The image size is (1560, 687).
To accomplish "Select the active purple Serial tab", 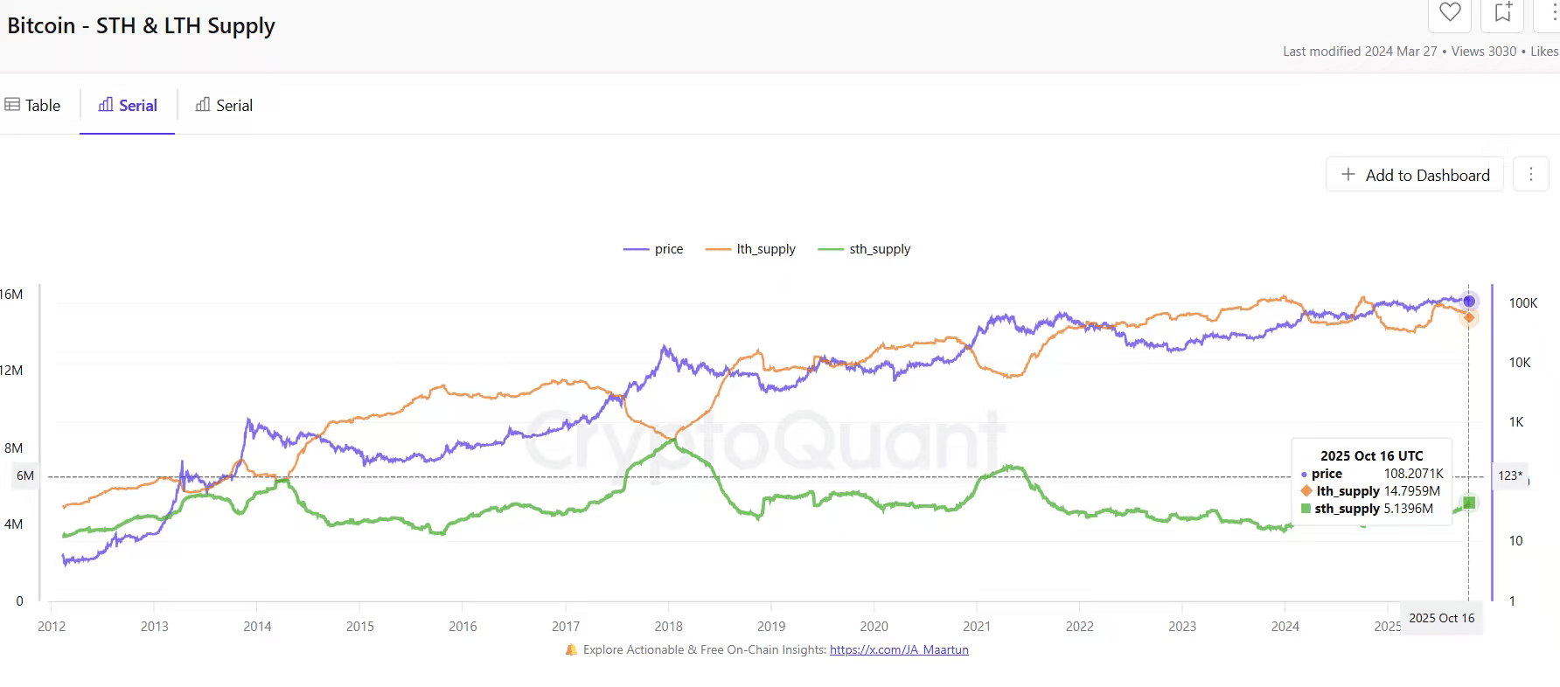I will 128,106.
